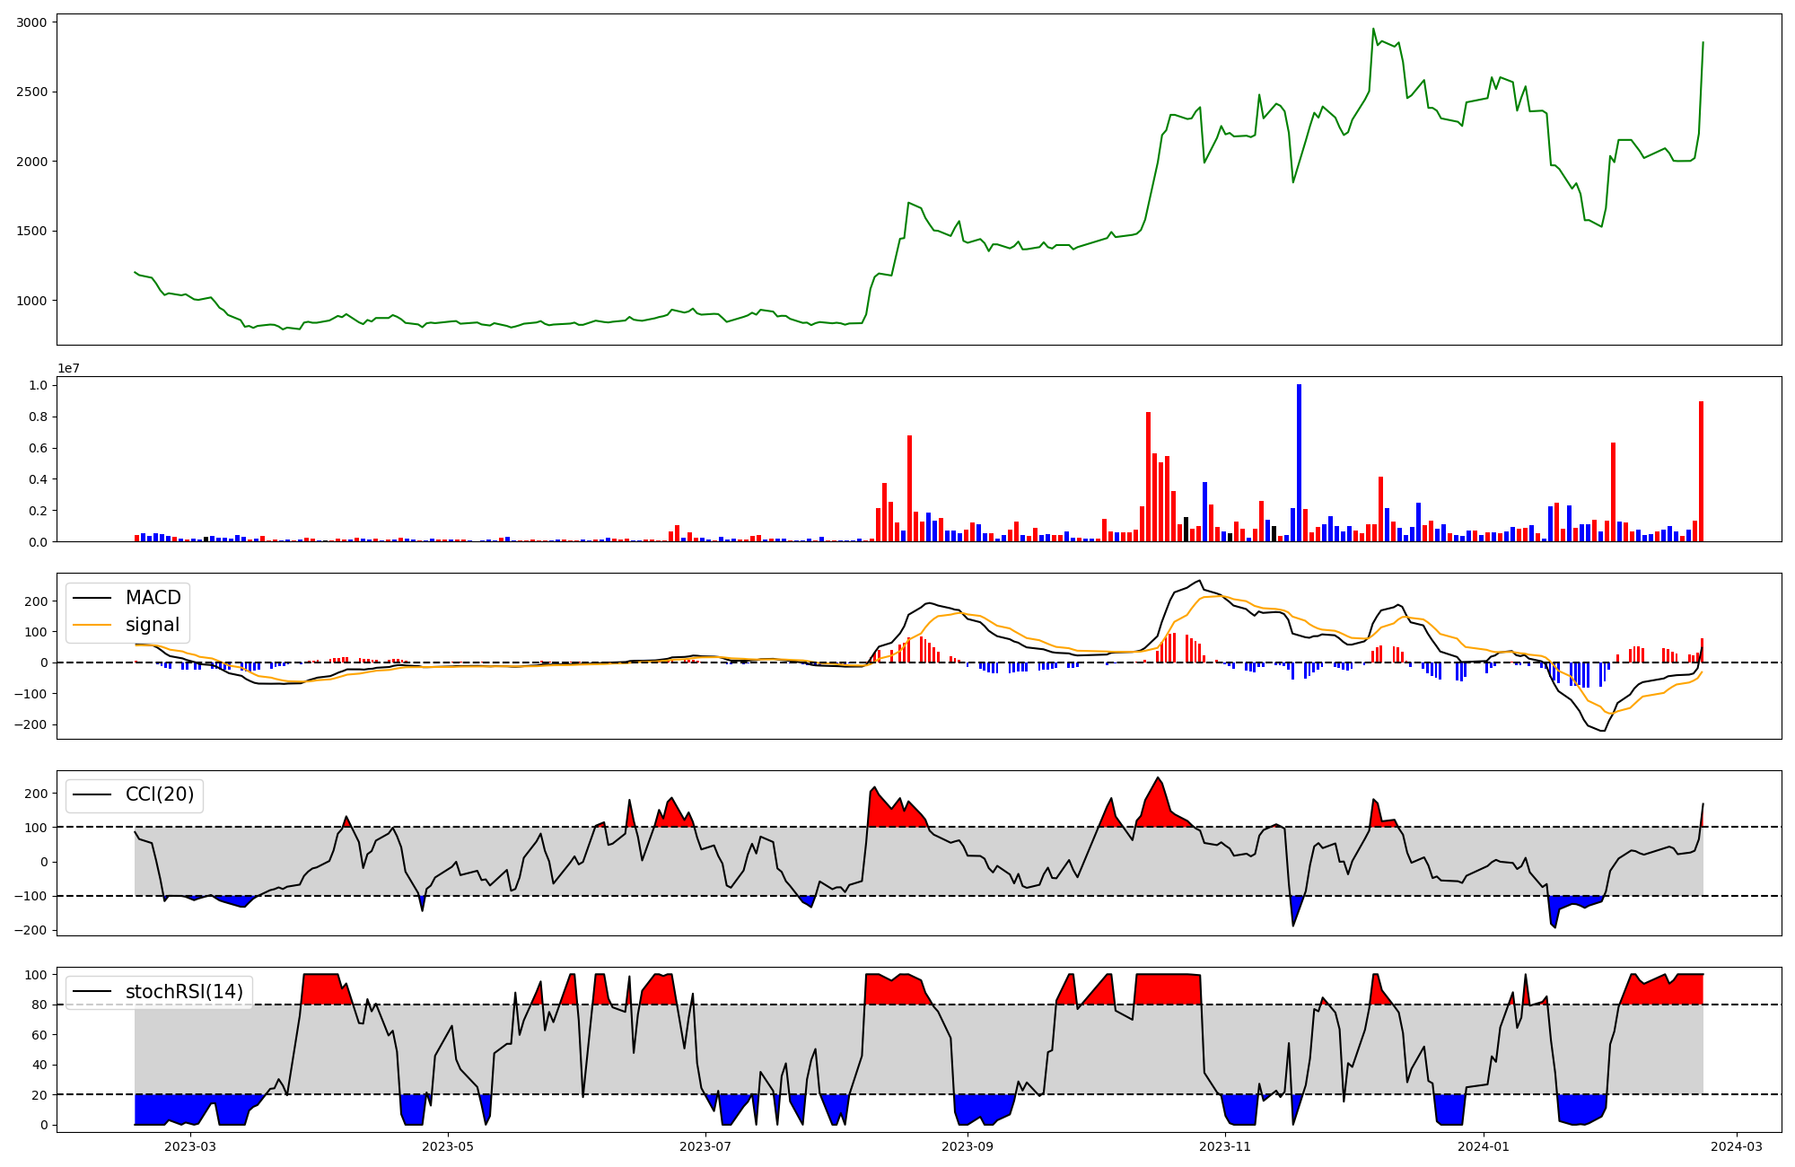Click the 1000 tick on price axis
Image resolution: width=1795 pixels, height=1167 pixels.
[x=32, y=301]
